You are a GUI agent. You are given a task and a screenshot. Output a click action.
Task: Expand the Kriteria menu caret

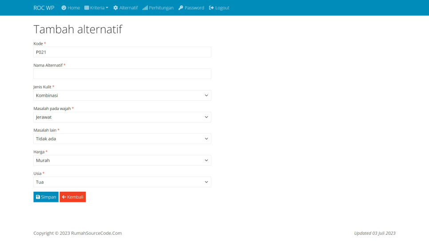click(x=107, y=8)
